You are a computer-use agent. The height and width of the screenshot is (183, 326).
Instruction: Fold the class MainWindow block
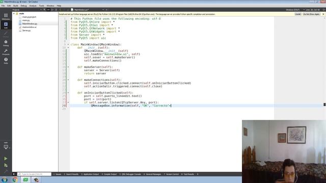(x=68, y=44)
